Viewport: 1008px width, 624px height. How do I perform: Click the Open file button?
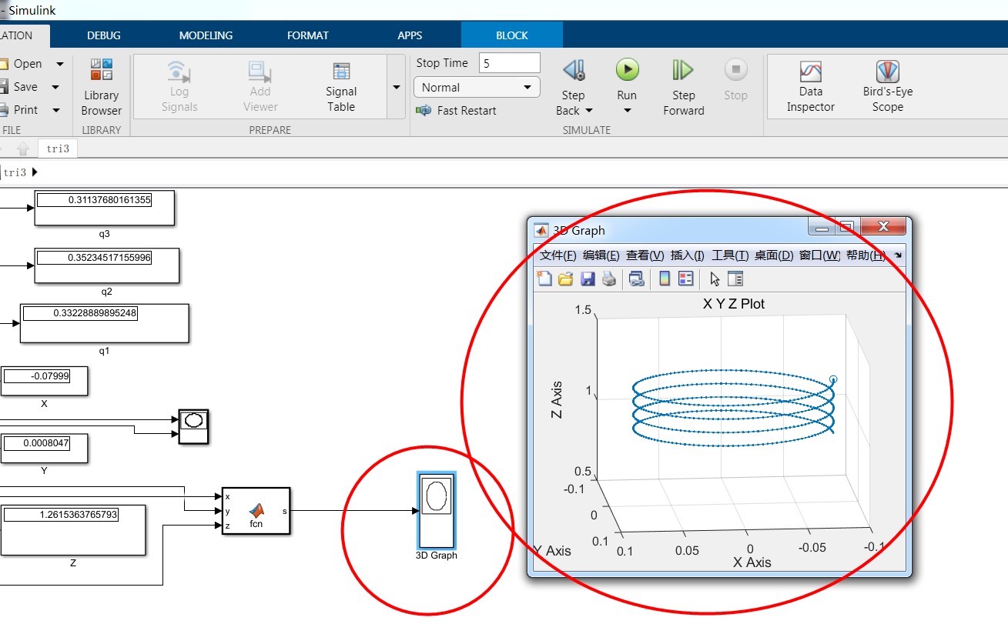22,64
